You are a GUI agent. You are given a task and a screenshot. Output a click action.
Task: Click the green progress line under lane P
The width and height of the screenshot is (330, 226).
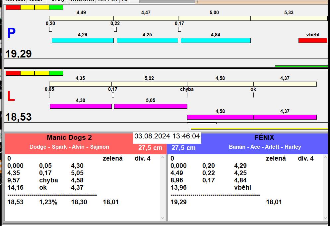(301, 66)
